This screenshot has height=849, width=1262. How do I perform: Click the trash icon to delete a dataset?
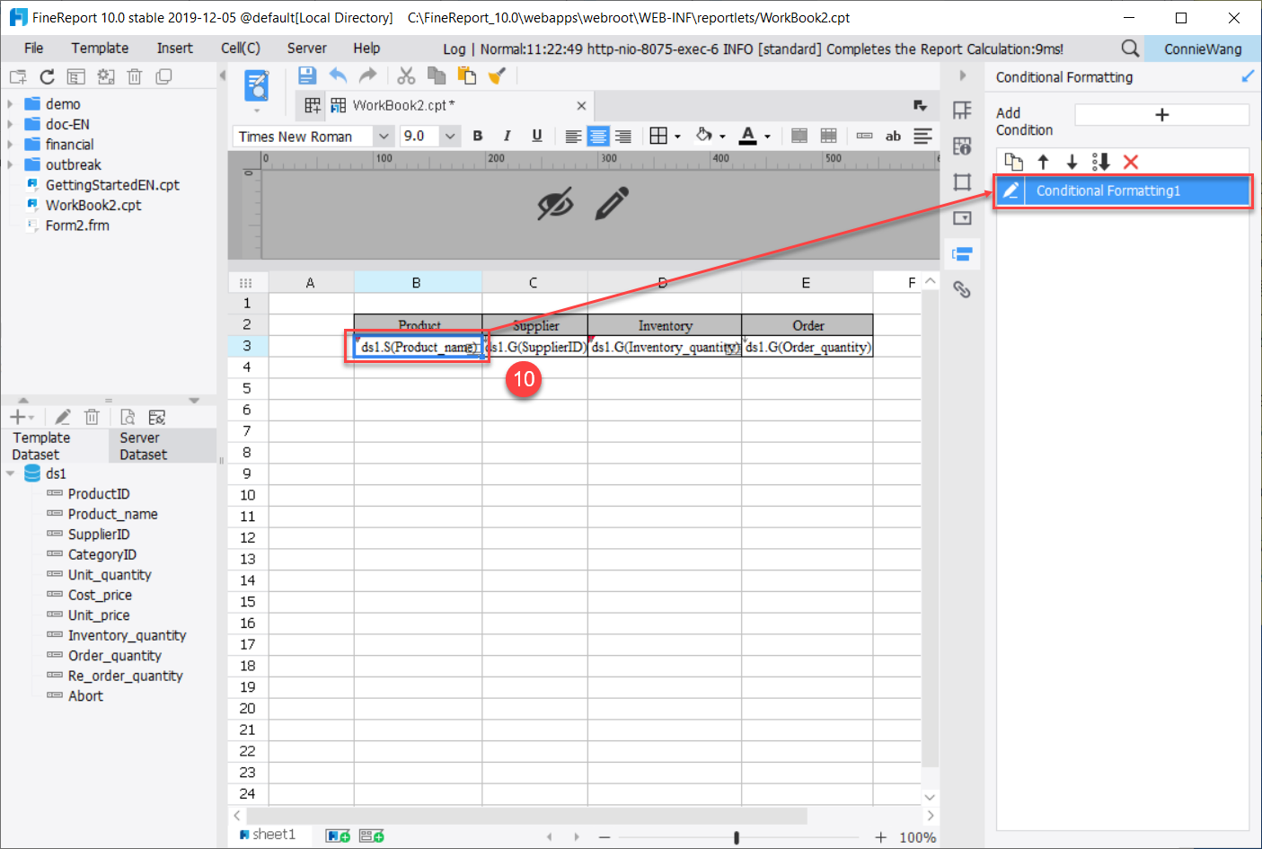pos(92,416)
